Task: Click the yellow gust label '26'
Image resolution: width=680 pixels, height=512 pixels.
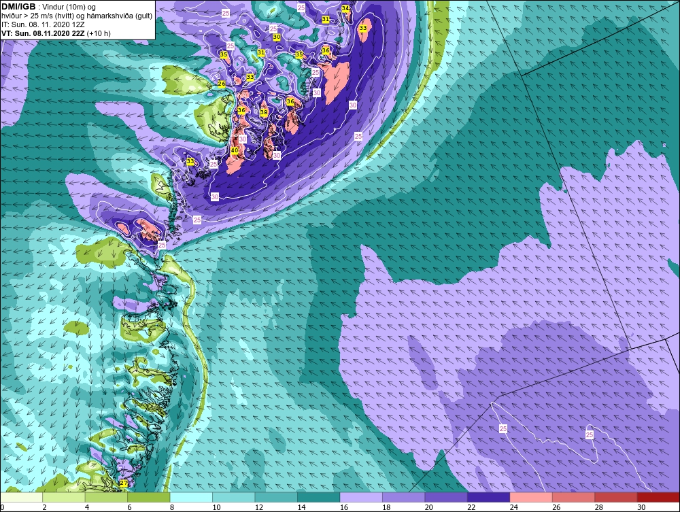Action: 222,84
